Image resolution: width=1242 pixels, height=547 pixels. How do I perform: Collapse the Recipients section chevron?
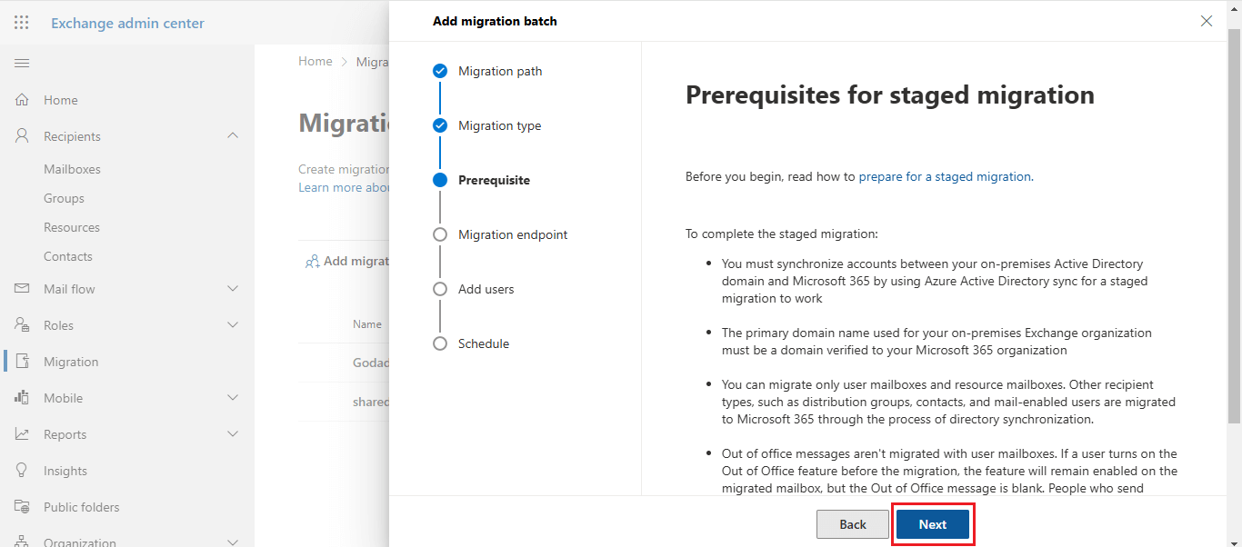(x=233, y=136)
